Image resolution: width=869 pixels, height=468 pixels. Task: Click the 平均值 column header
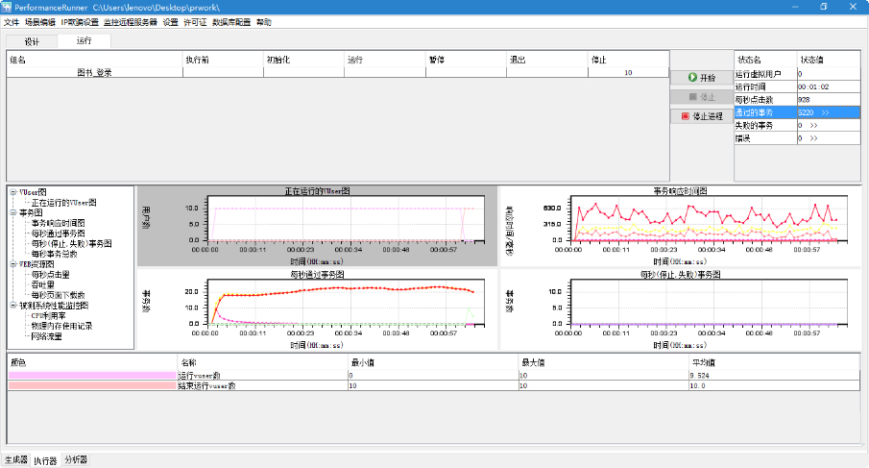[774, 362]
